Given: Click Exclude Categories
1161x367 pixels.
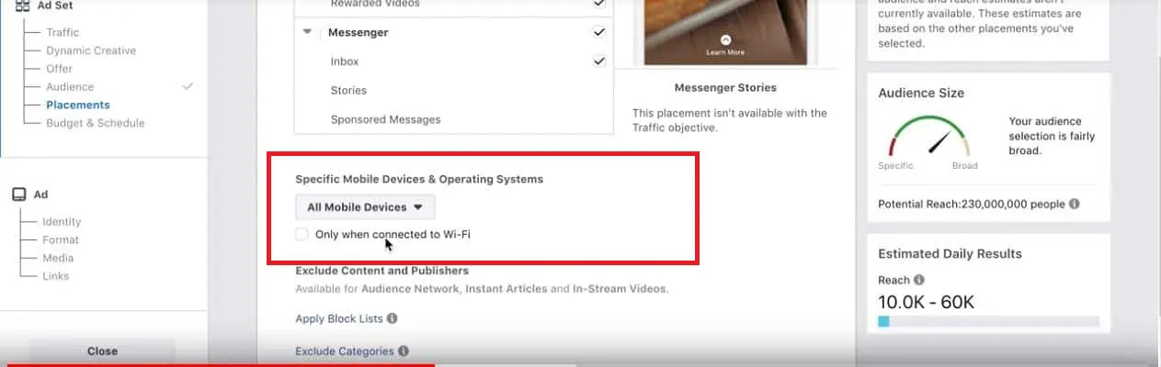Looking at the screenshot, I should pos(345,350).
